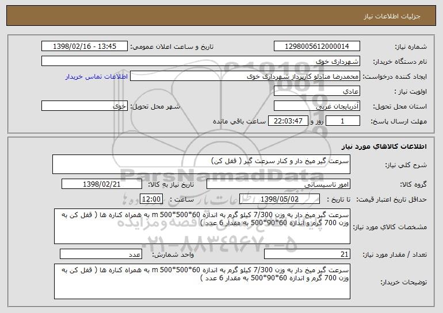Select the label تا تاریخ
This screenshot has height=313, width=443.
[338, 200]
